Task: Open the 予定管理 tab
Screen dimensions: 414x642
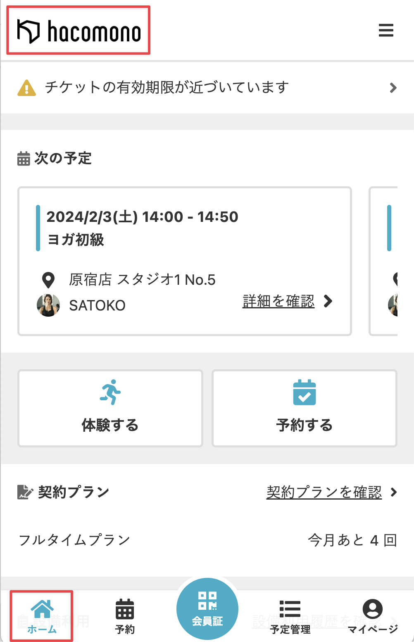Action: (290, 616)
